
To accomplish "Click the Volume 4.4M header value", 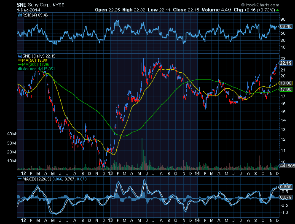I will click(216, 10).
